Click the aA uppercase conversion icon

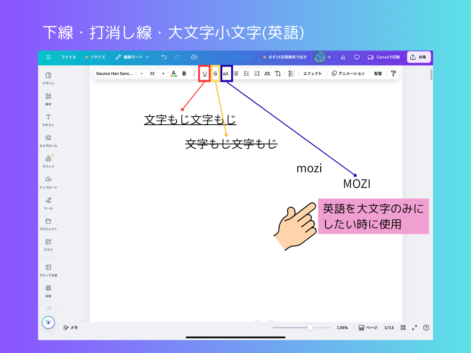[226, 73]
